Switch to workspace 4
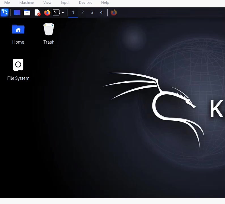This screenshot has width=225, height=204. tap(101, 13)
